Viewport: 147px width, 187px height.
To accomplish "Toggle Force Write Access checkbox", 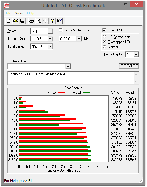I will [x=61, y=30].
